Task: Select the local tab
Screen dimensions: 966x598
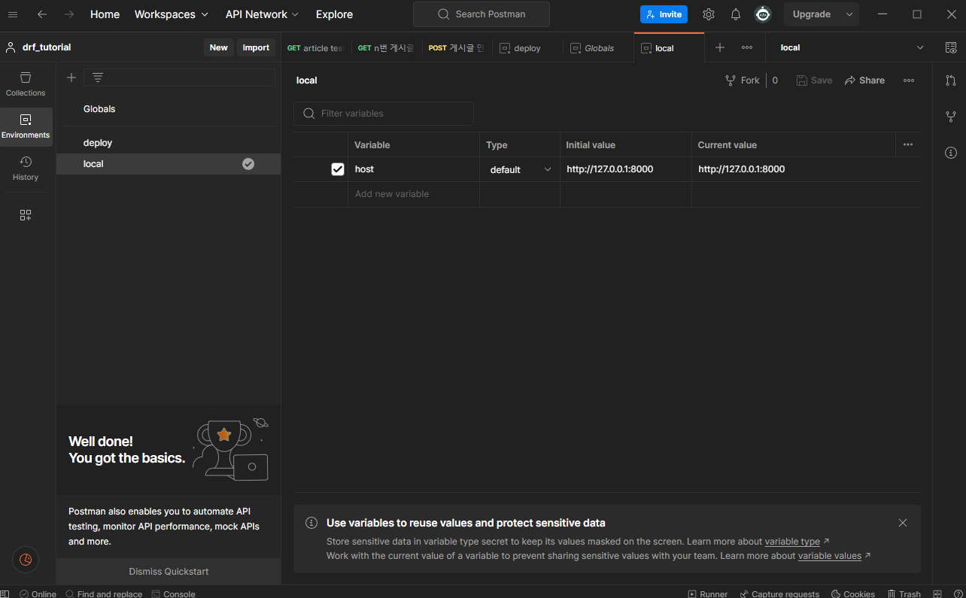Action: click(x=669, y=47)
